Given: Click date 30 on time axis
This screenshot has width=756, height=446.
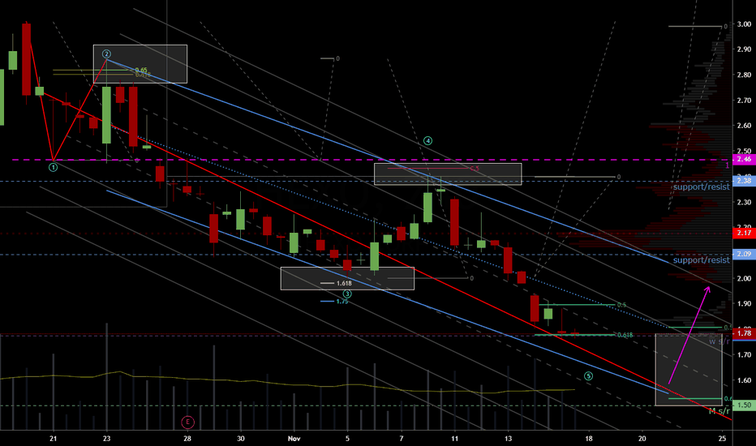Looking at the screenshot, I should (x=241, y=438).
